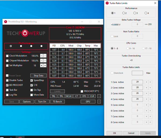Click the TechPowerUp power logo banner
This screenshot has width=161, height=138.
tap(26, 33)
